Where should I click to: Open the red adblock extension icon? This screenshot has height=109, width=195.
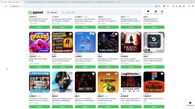164,6
